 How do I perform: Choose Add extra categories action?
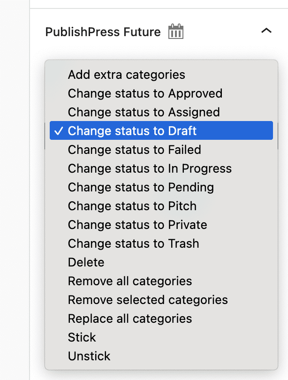126,75
